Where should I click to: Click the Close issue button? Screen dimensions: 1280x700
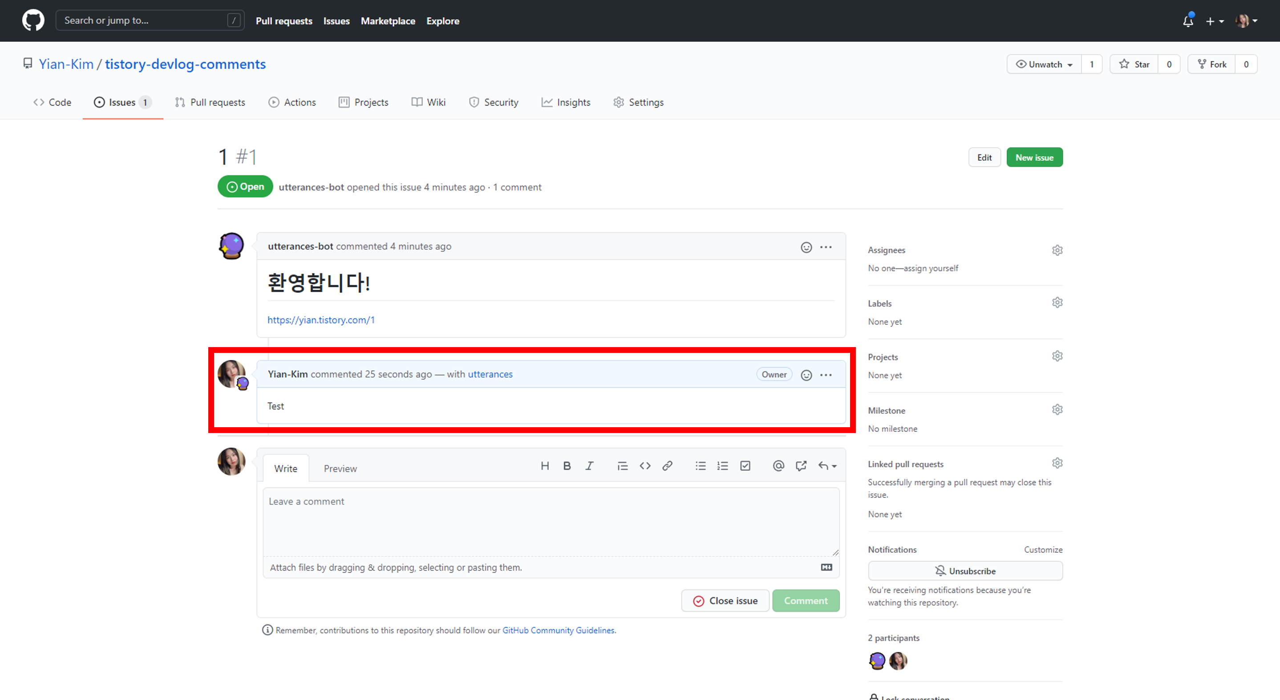(725, 601)
